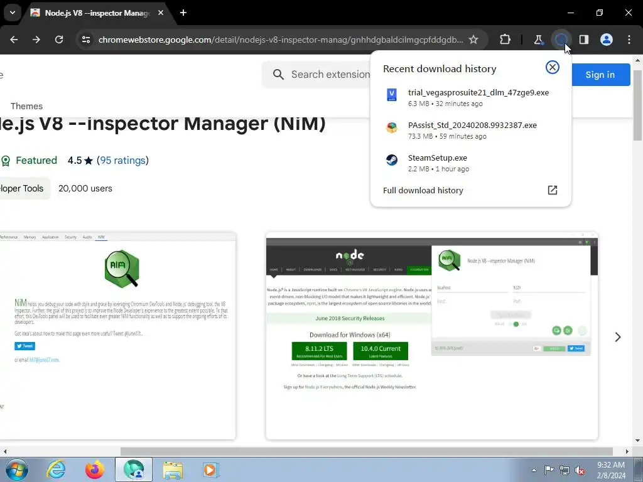Click the Featured badge
Viewport: 643px width, 482px height.
(29, 160)
